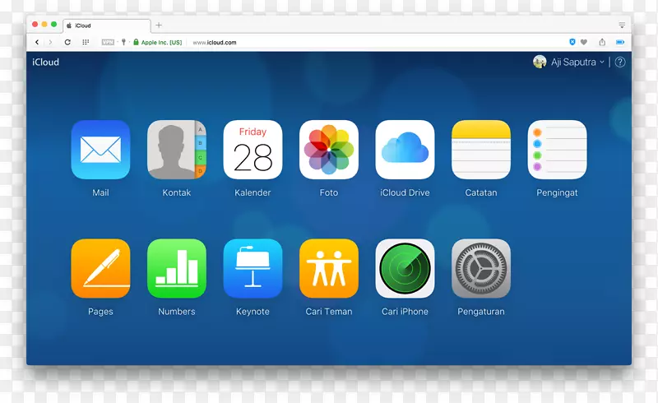The height and width of the screenshot is (403, 658).
Task: Click the iCloud Drive label text
Action: 405,192
